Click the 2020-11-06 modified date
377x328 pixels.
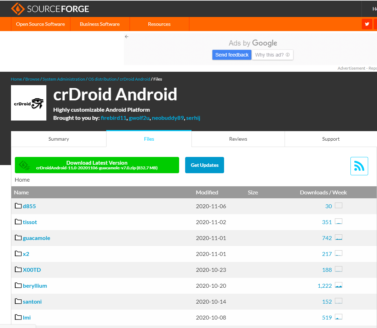[211, 206]
